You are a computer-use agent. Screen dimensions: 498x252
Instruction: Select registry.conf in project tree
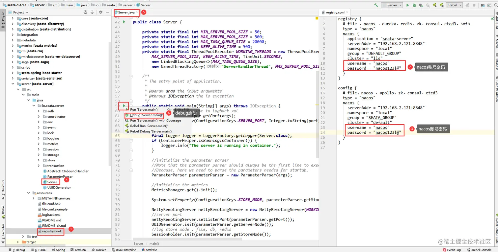point(51,231)
